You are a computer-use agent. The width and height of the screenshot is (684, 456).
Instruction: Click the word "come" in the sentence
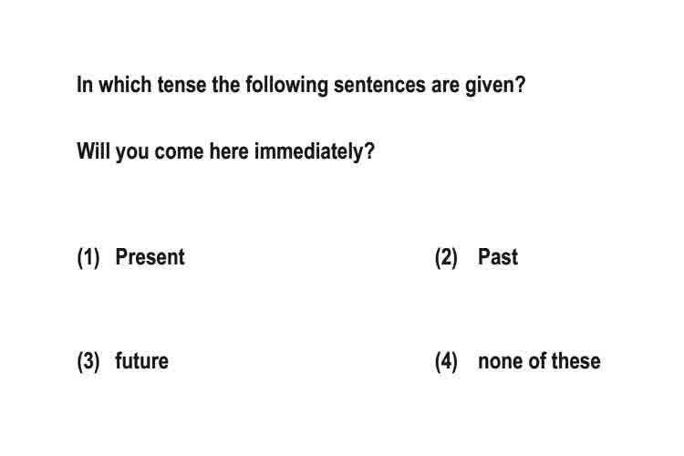click(179, 152)
